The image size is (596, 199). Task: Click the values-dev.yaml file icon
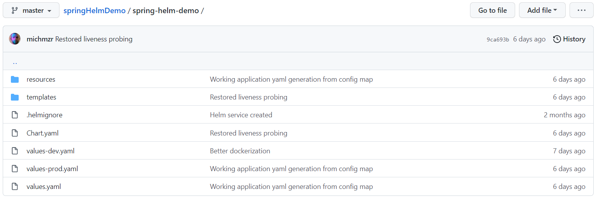(x=15, y=151)
